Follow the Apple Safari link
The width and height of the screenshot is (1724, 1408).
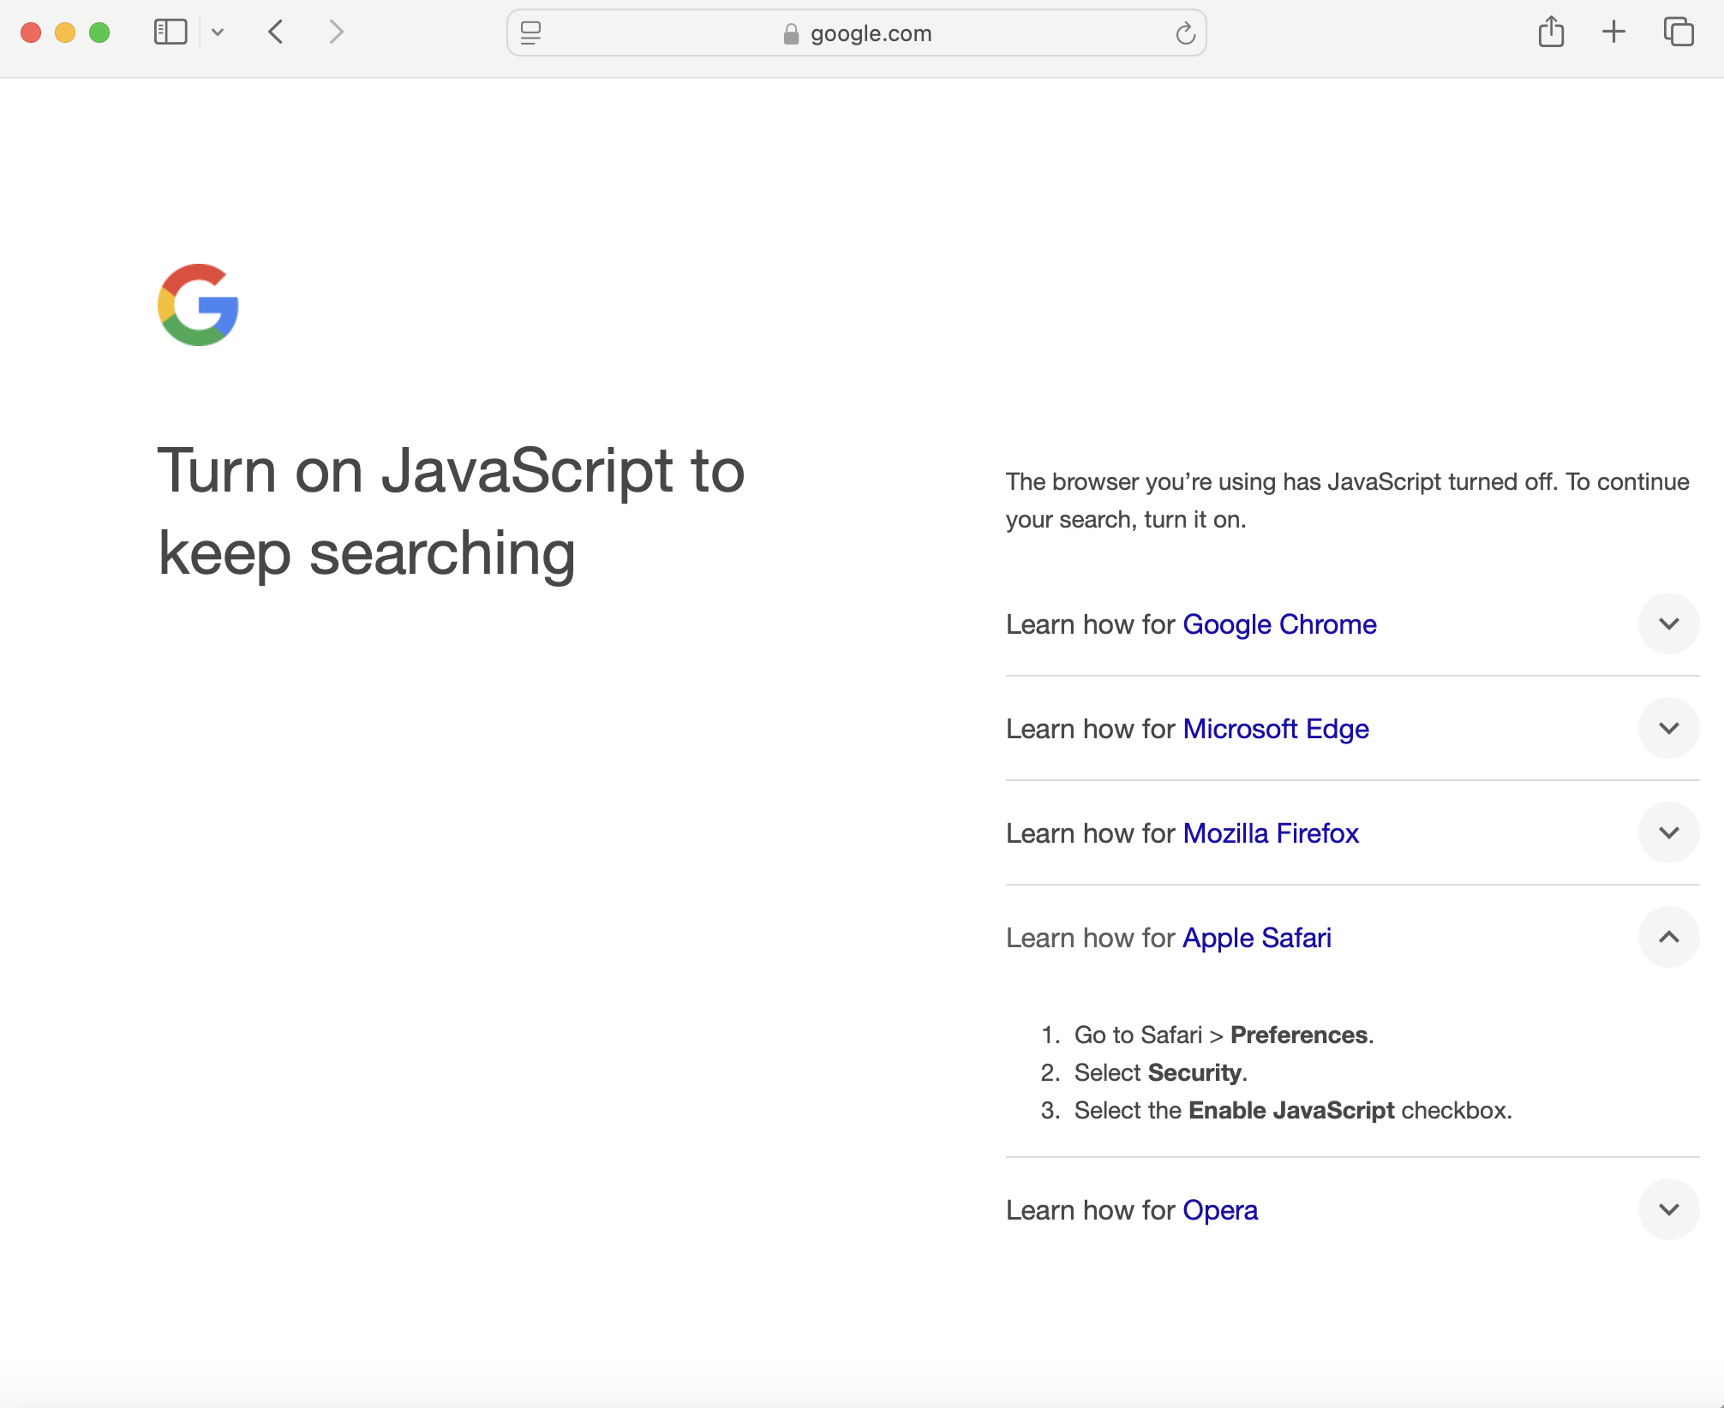coord(1256,938)
